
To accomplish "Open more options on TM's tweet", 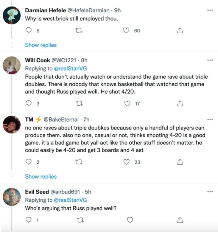I will pyautogui.click(x=210, y=119).
